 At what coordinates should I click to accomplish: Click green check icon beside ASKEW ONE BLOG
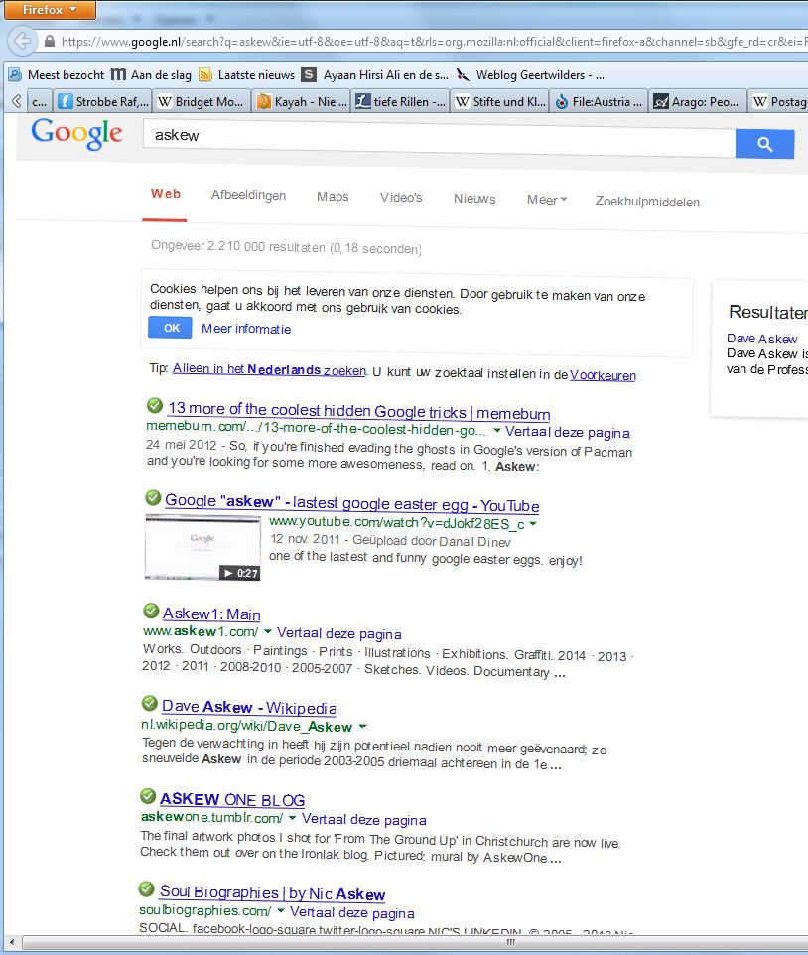coord(148,796)
